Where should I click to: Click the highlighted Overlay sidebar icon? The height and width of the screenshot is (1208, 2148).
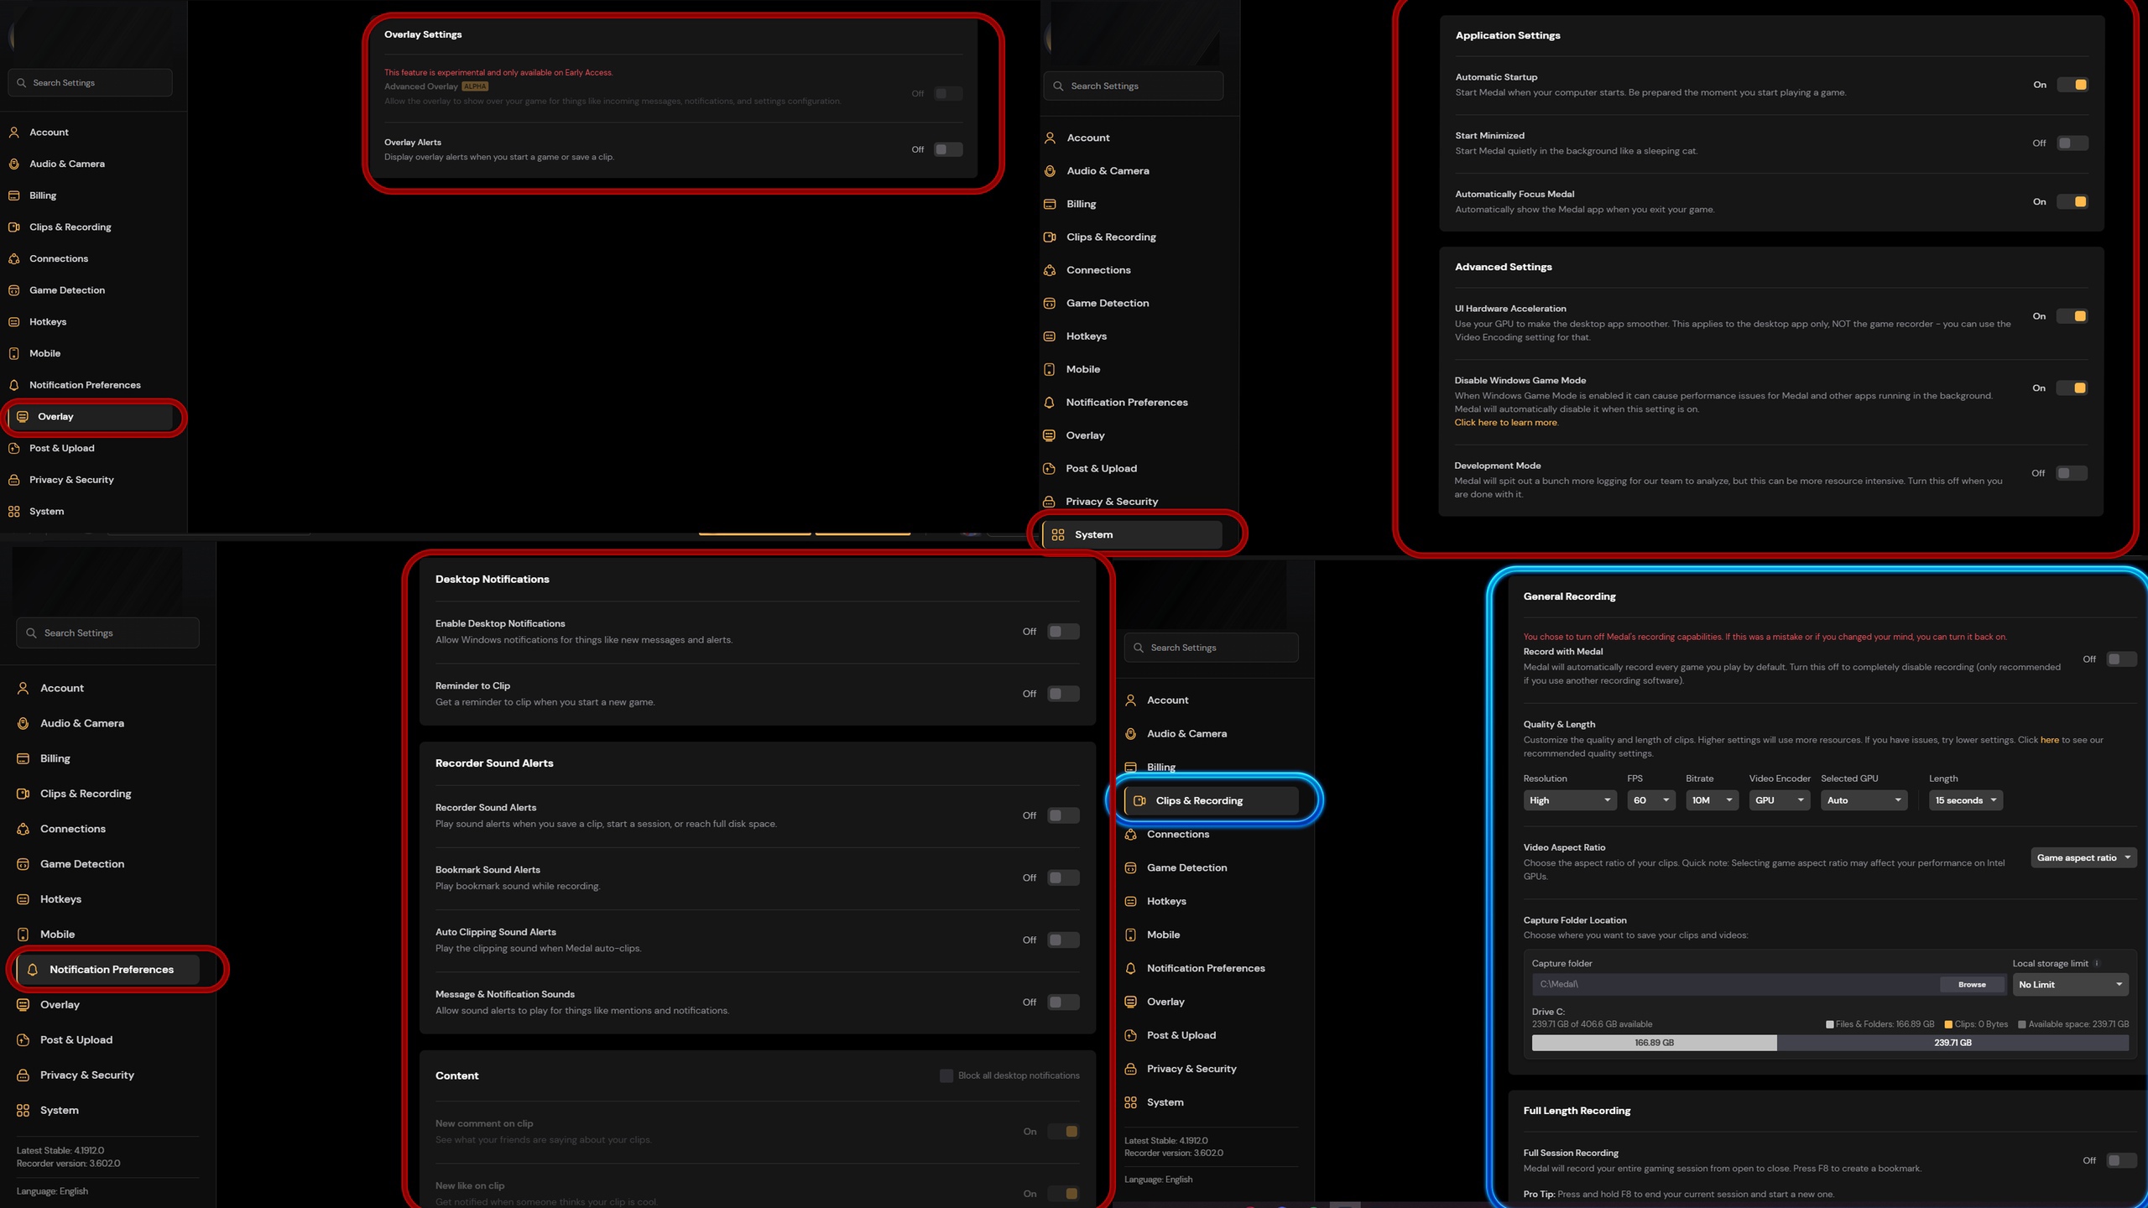click(x=23, y=417)
